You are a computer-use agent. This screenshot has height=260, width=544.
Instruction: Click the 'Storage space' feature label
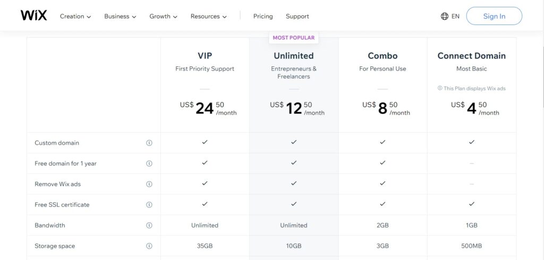(x=55, y=246)
